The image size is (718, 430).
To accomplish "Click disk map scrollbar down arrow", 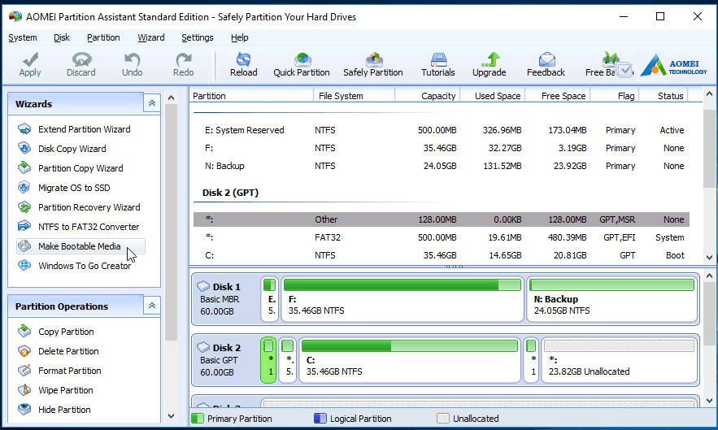I will coord(709,400).
